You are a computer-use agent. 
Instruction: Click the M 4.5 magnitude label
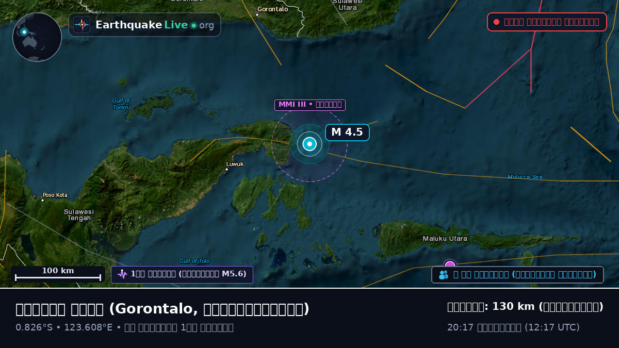pos(347,132)
